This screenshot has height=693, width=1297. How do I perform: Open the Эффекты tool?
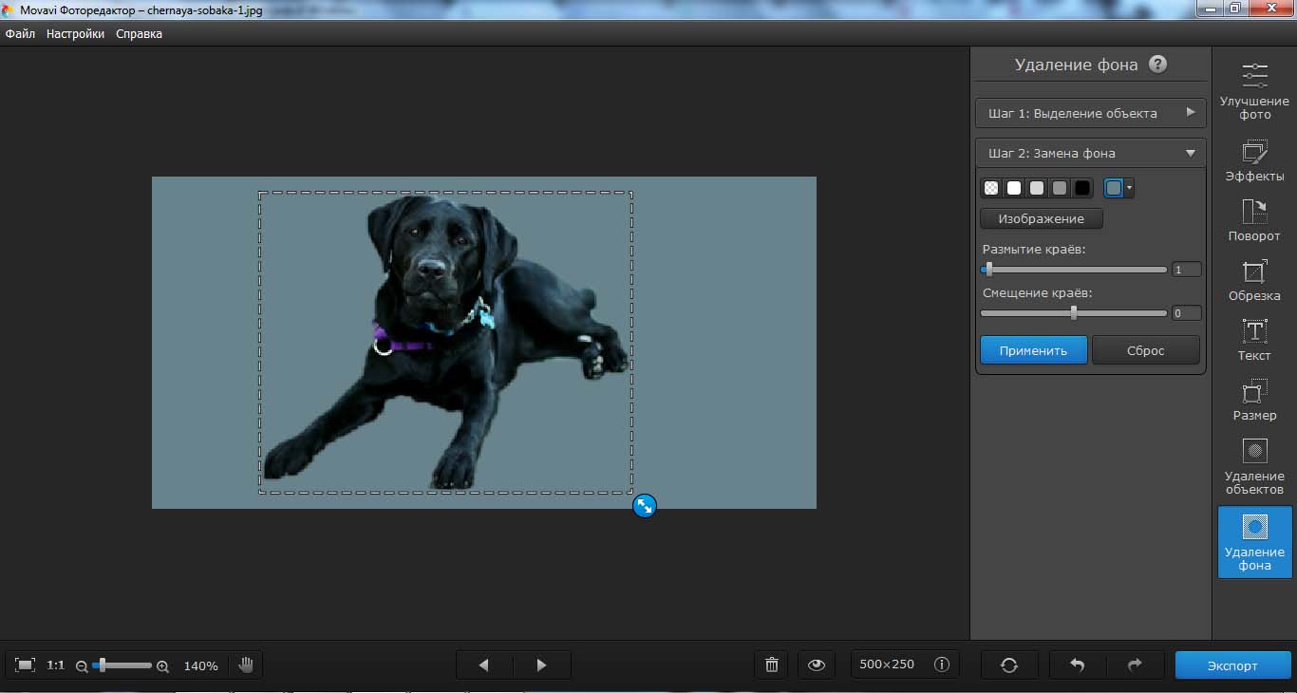pos(1254,159)
